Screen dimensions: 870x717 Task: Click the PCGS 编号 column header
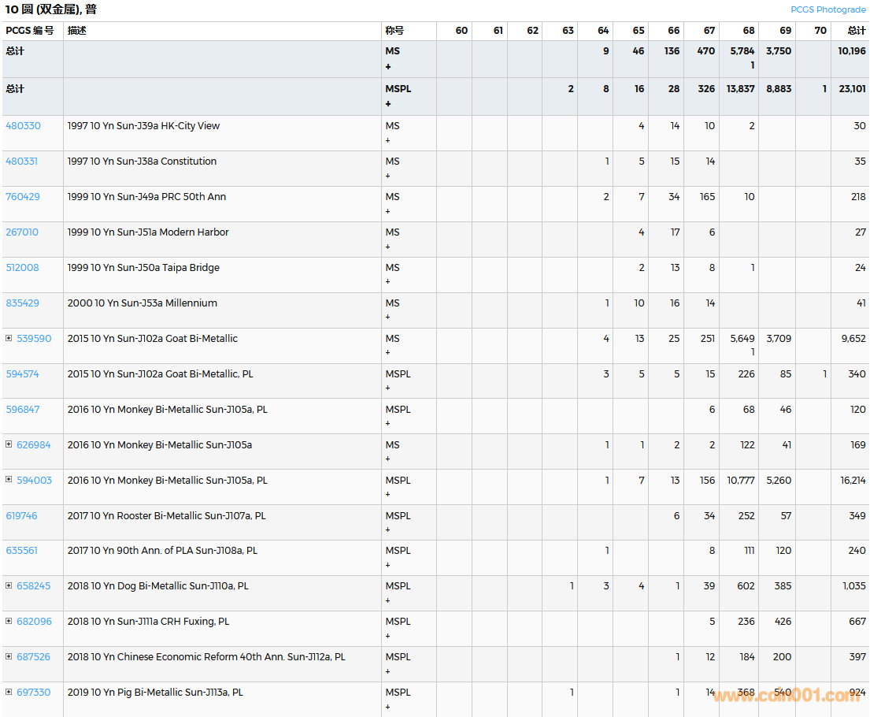tap(30, 31)
